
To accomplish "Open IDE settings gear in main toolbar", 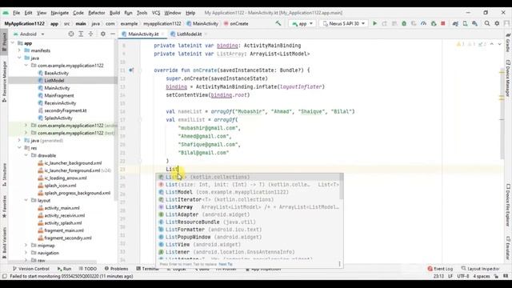I will point(497,23).
